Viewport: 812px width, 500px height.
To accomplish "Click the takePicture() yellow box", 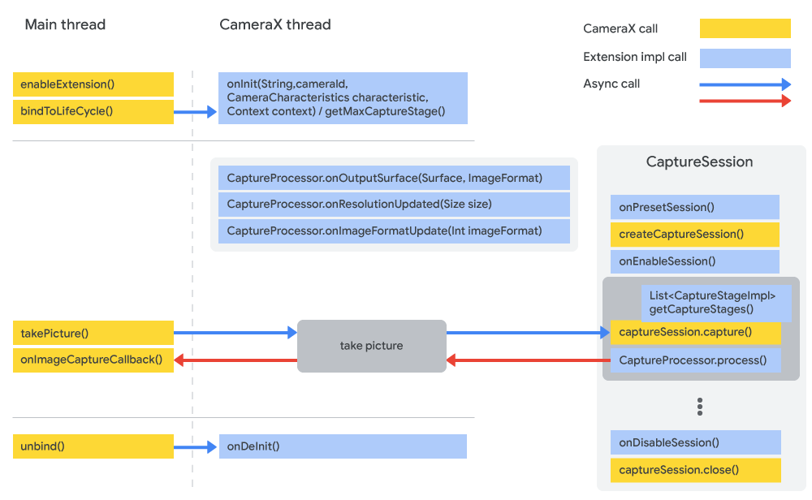I will coord(93,333).
